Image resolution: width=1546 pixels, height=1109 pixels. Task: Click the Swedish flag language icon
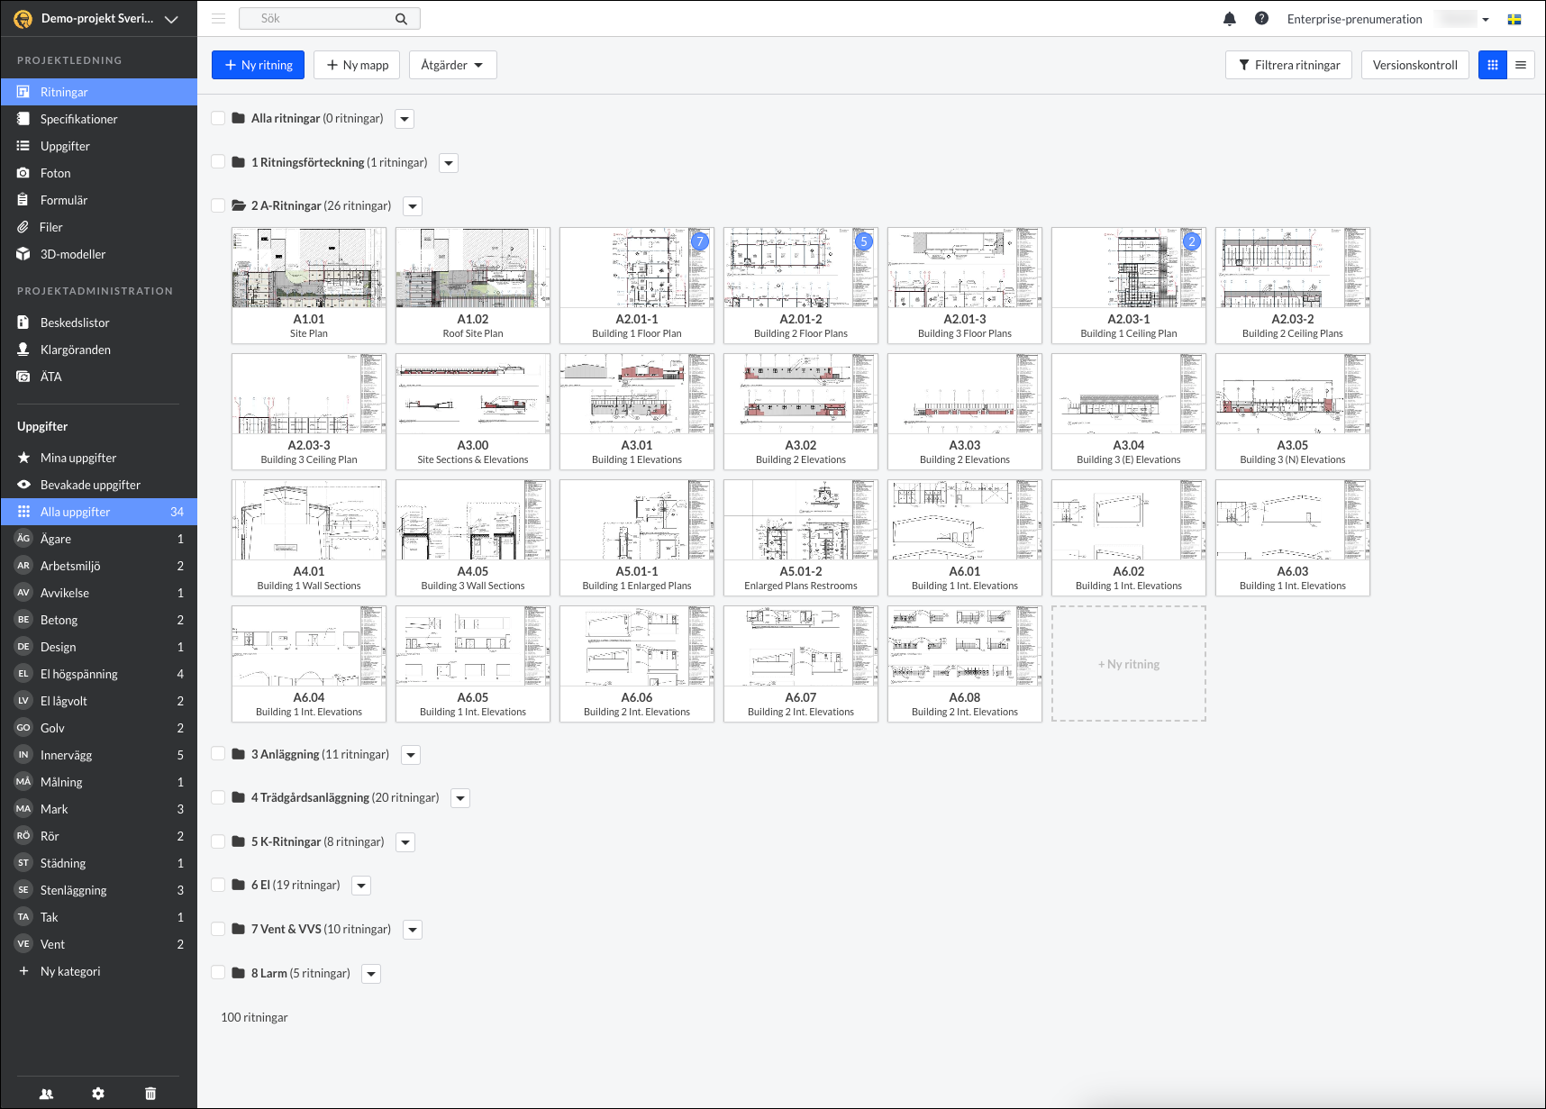[x=1514, y=19]
